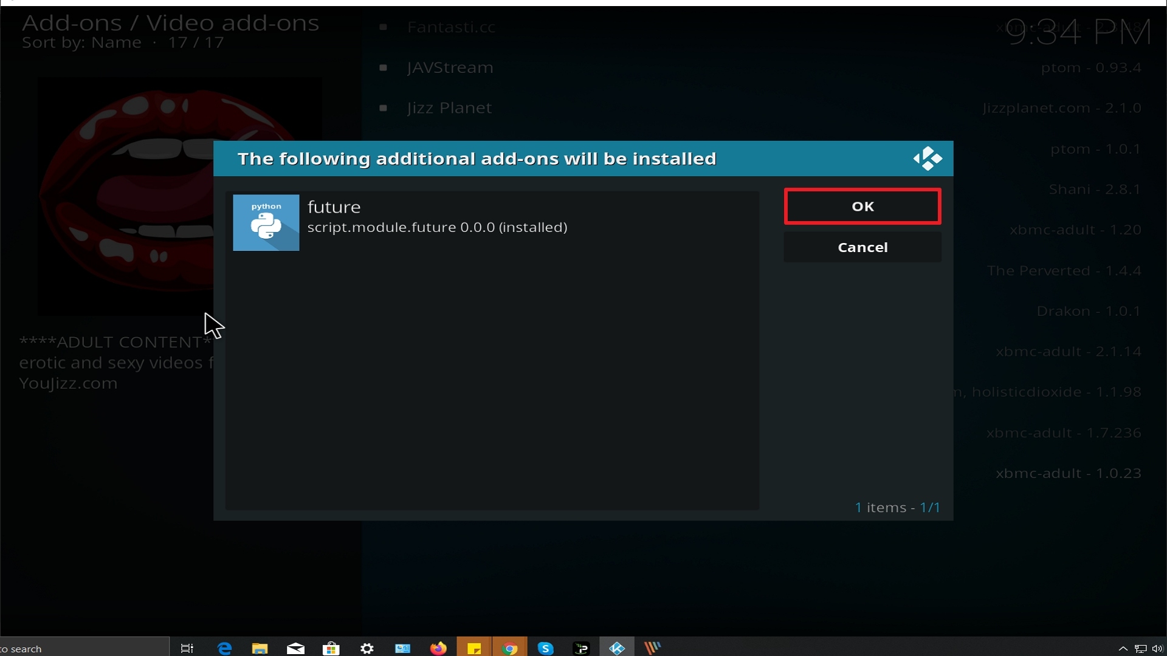Show hidden system tray icons

[x=1123, y=649]
